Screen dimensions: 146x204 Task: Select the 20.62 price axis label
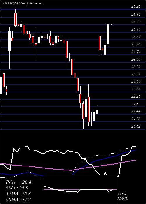[136, 126]
